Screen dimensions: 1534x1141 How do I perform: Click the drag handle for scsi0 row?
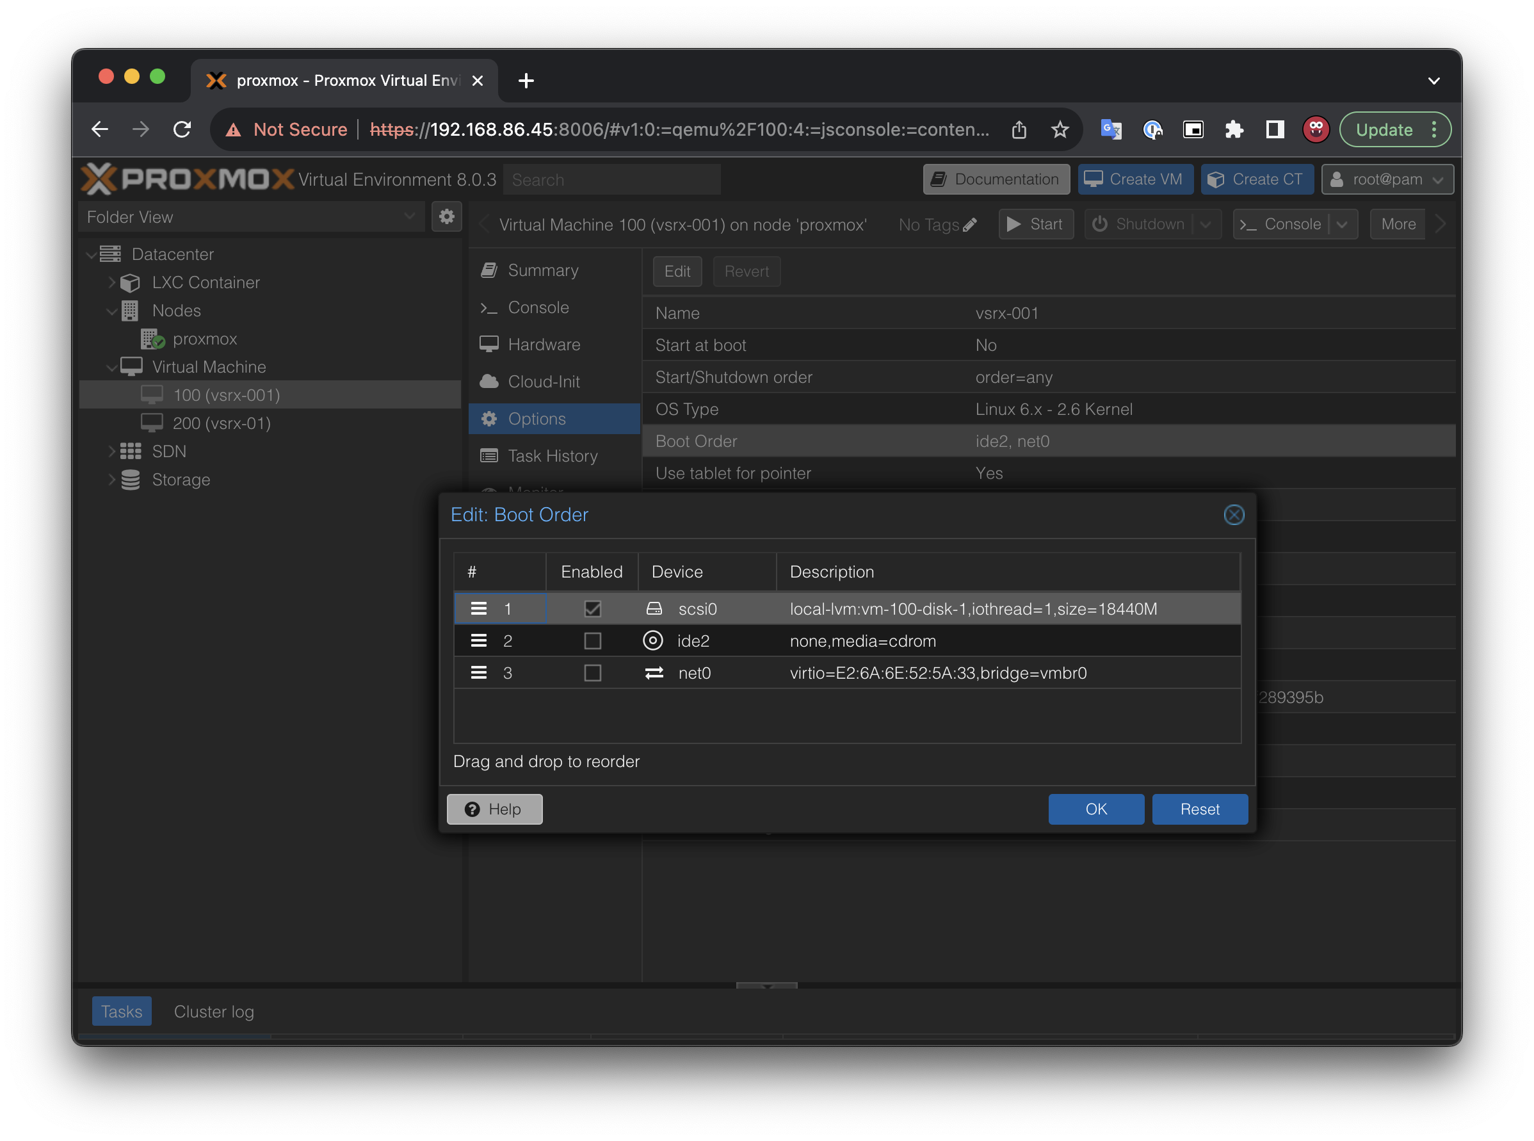(x=479, y=608)
